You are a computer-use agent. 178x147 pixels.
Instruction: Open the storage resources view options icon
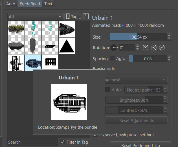pyautogui.click(x=86, y=17)
